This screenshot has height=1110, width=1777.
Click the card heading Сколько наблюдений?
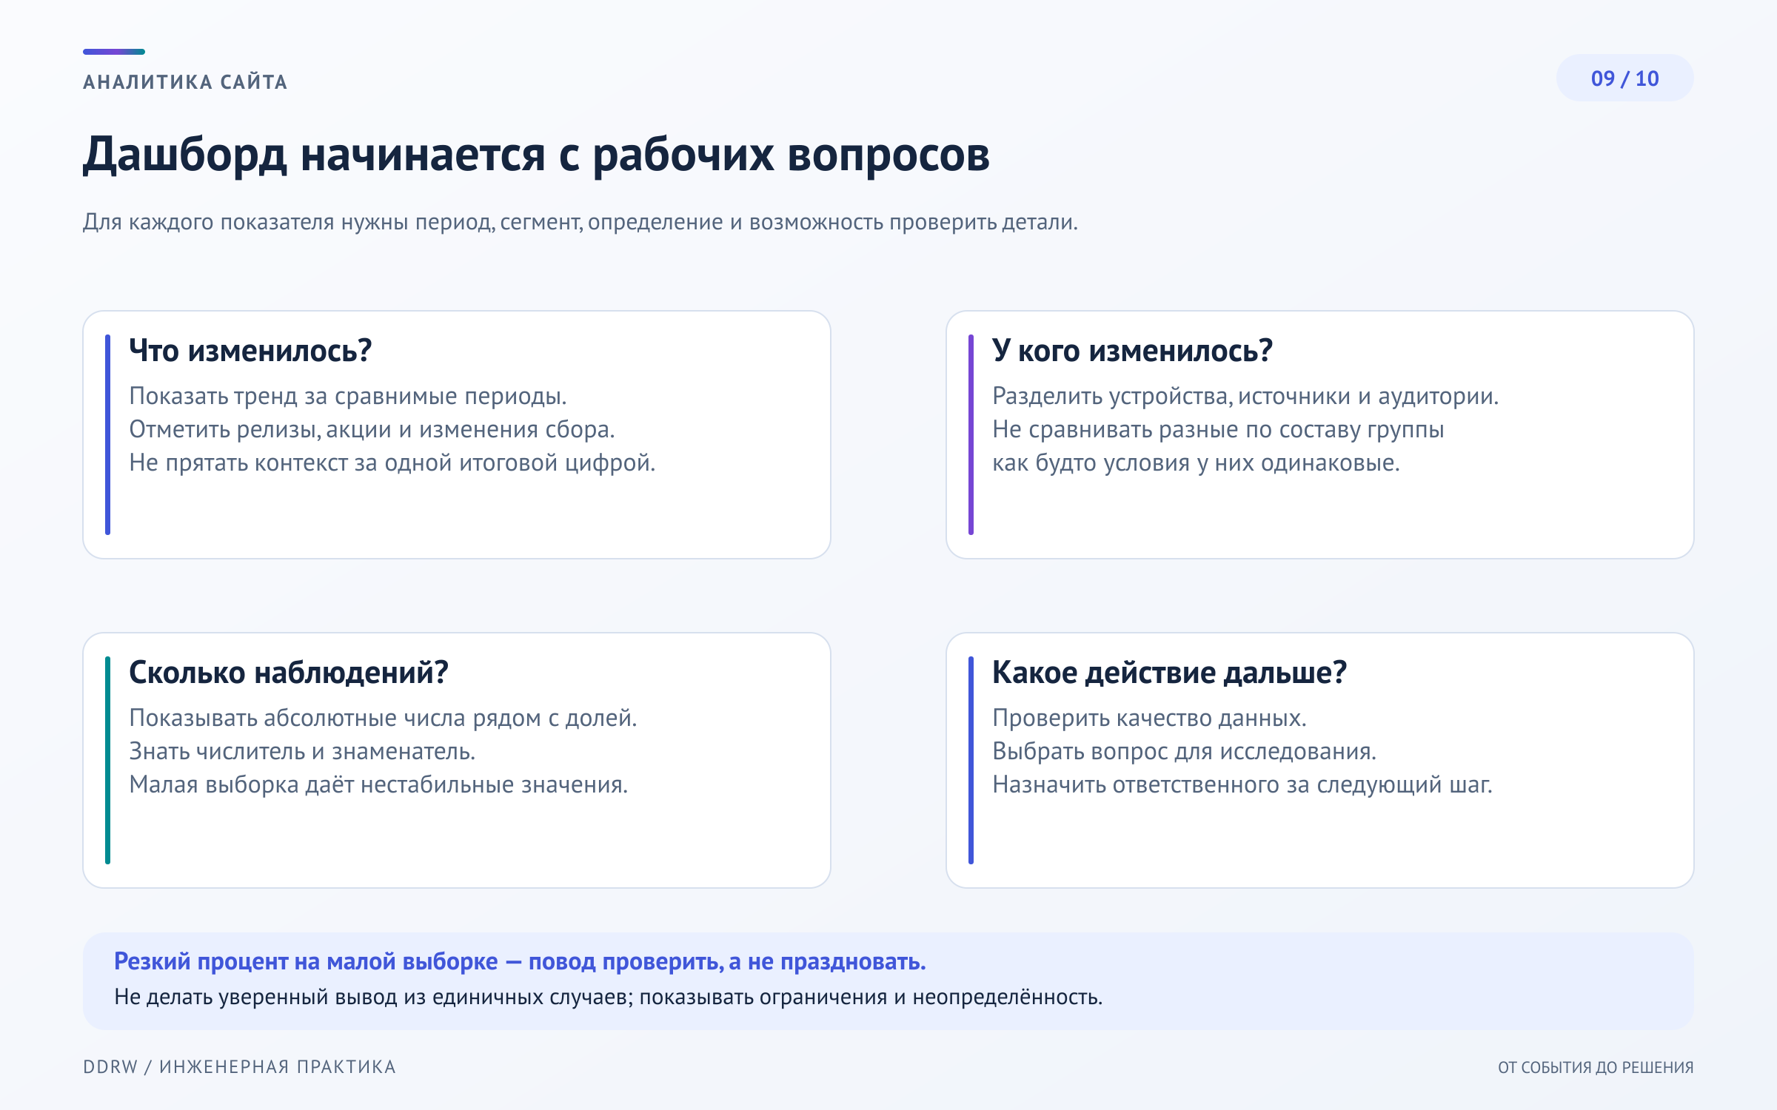289,673
